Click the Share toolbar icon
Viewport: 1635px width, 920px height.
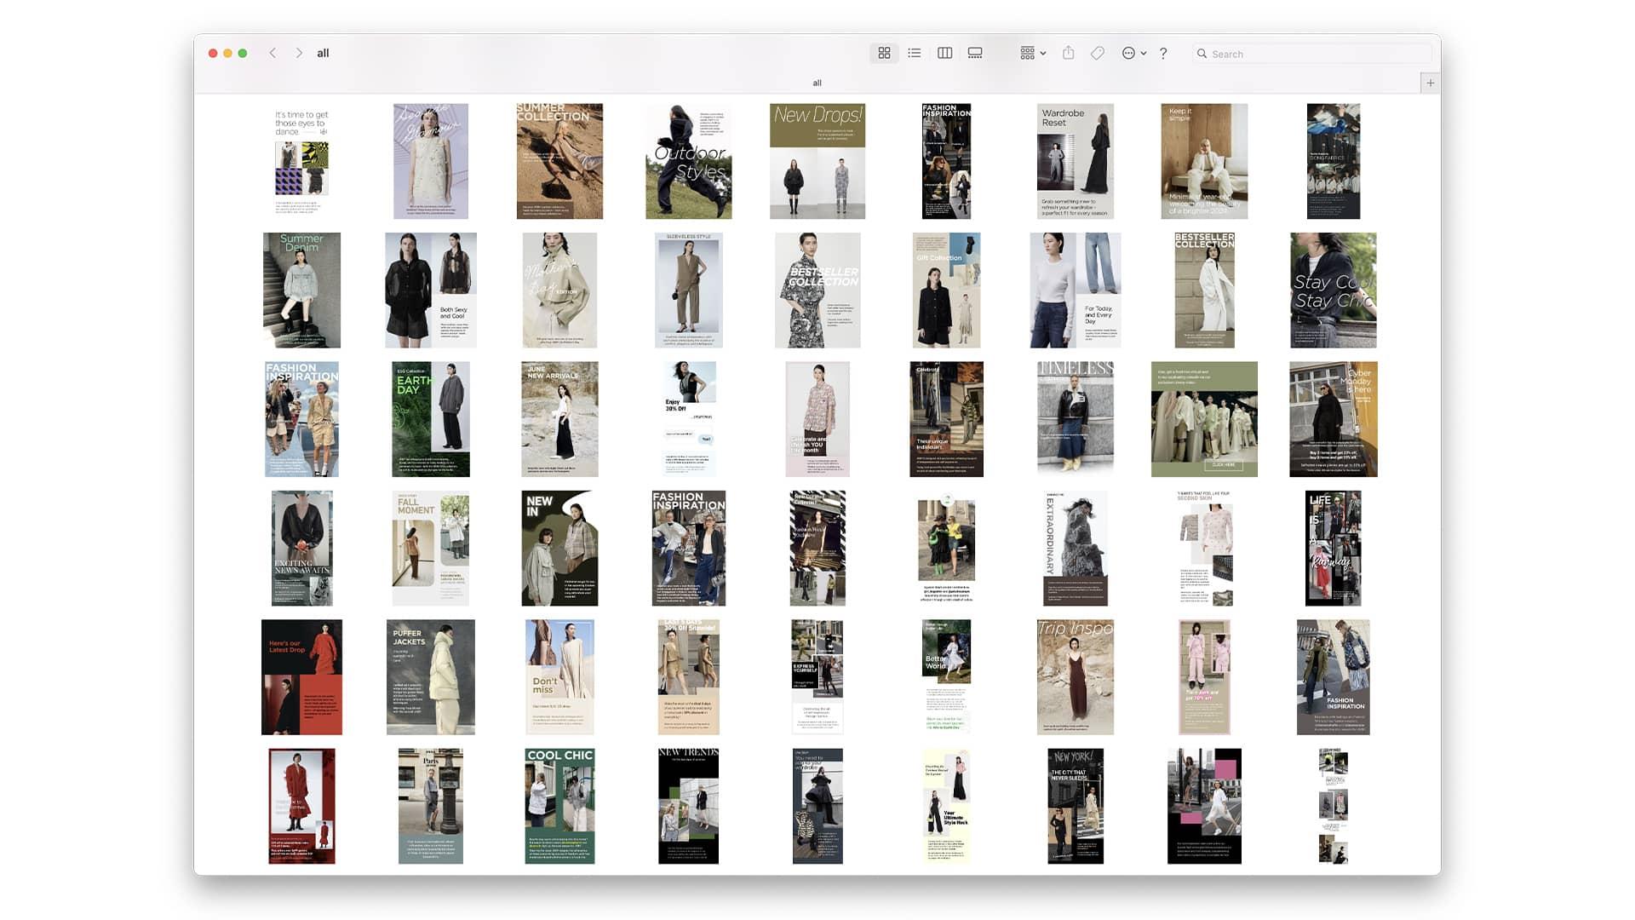coord(1068,53)
